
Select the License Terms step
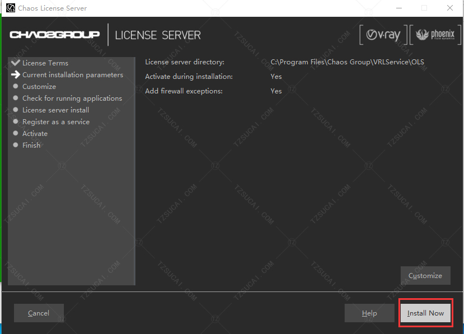point(45,63)
